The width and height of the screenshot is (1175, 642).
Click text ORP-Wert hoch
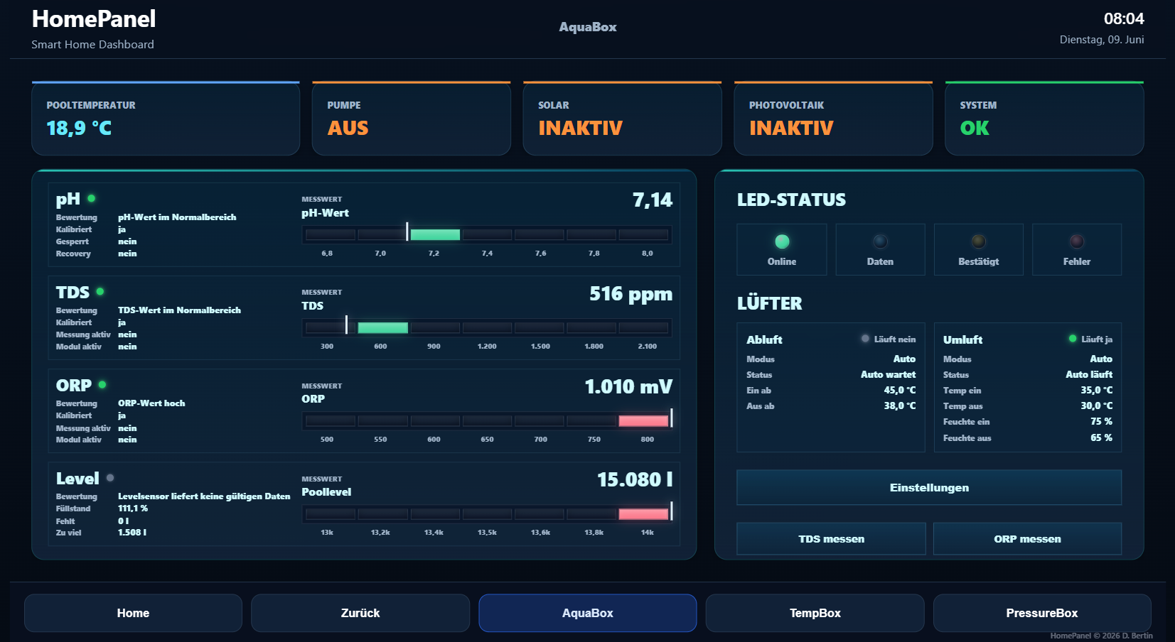tap(151, 403)
